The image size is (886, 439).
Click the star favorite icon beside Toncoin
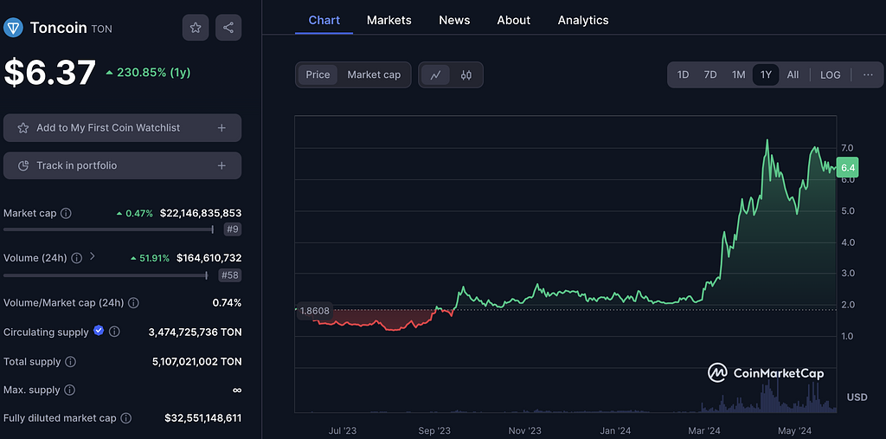click(x=196, y=28)
